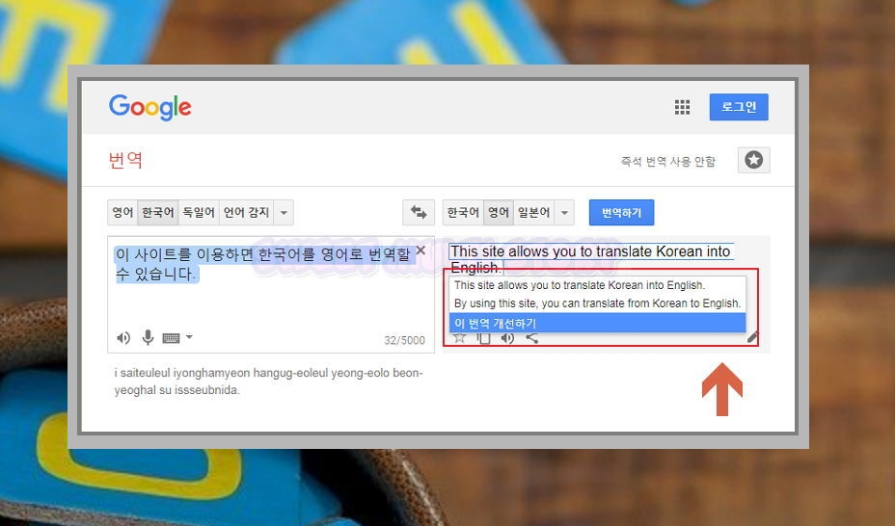Select 언어 감지 source option
Image resolution: width=895 pixels, height=526 pixels.
click(x=247, y=213)
